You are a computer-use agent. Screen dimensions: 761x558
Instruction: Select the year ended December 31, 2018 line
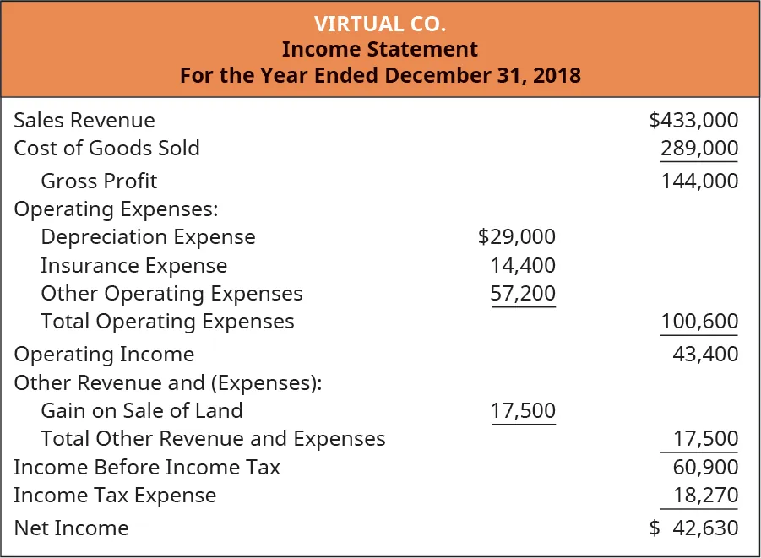point(380,75)
